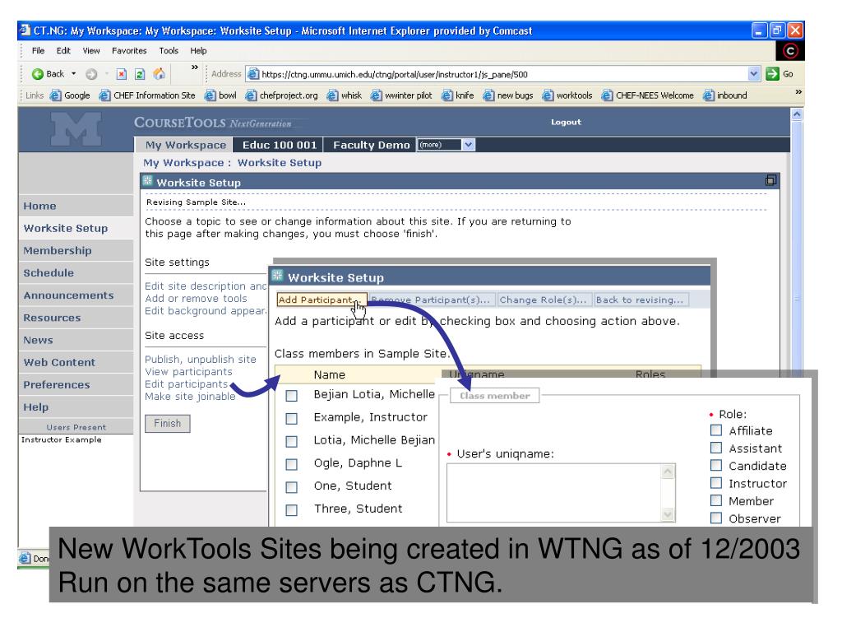Viewport: 842px width, 632px height.
Task: Click the panel pop-out window icon
Action: tap(771, 181)
